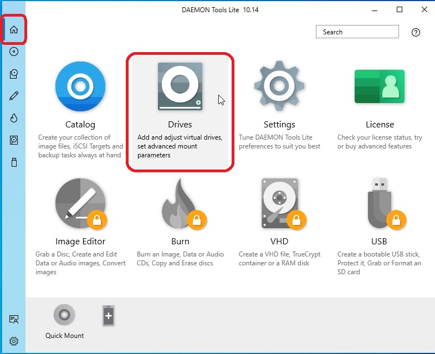Image resolution: width=435 pixels, height=354 pixels.
Task: Click the USB title label
Action: pos(379,242)
